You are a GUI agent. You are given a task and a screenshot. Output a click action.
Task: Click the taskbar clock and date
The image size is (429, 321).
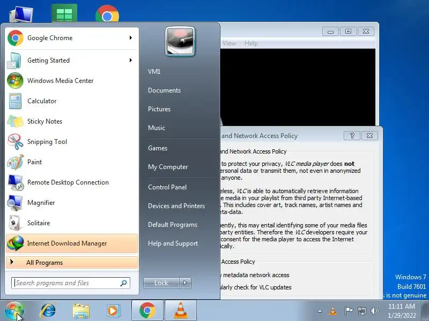coord(402,311)
